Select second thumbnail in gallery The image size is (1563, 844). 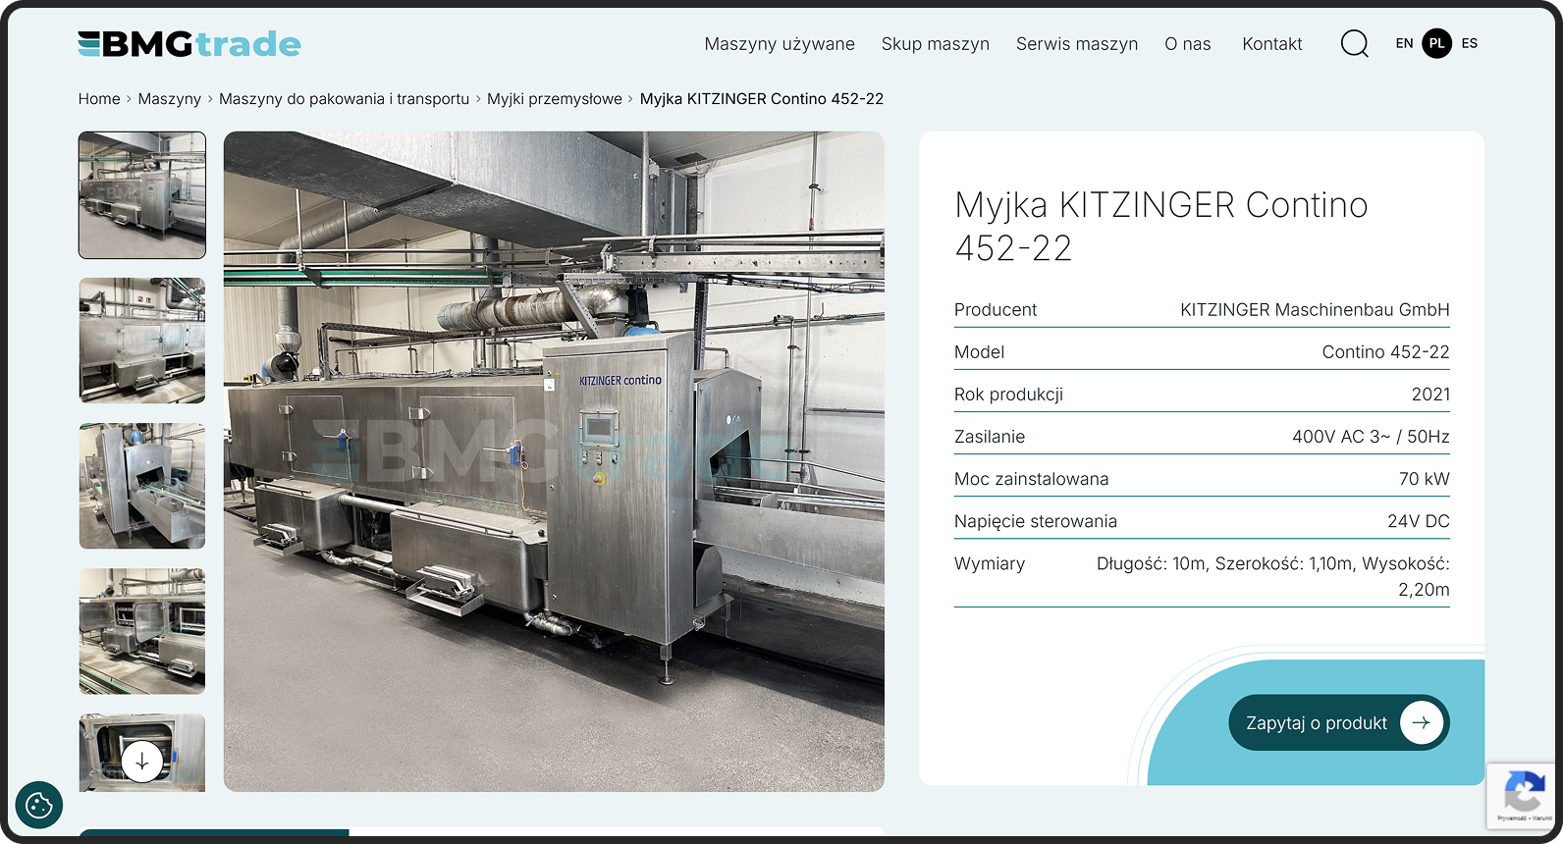click(x=142, y=341)
